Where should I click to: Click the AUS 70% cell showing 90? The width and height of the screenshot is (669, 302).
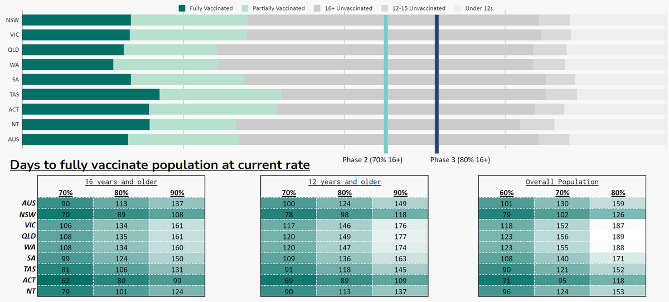click(x=66, y=203)
